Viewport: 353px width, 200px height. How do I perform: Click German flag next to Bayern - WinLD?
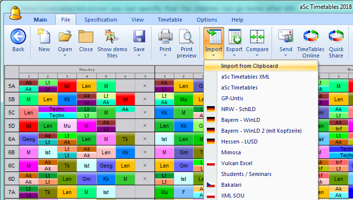pos(211,120)
